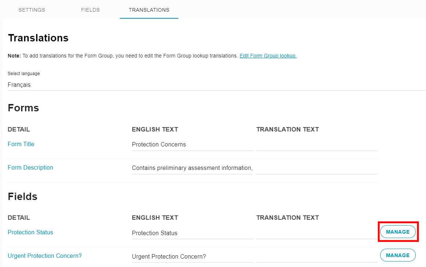The height and width of the screenshot is (267, 426).
Task: Click the Fields section heading
Action: tap(23, 196)
